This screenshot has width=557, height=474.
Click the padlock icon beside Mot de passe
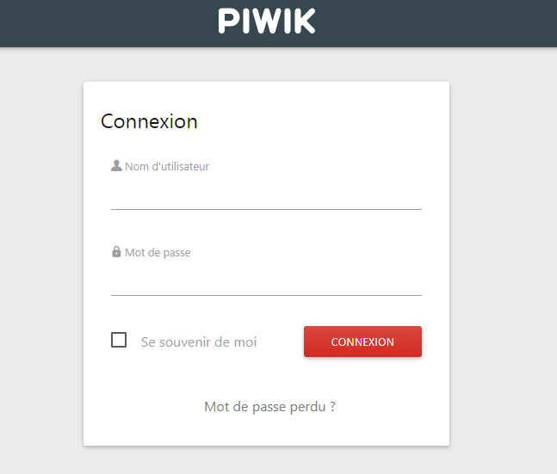(116, 252)
